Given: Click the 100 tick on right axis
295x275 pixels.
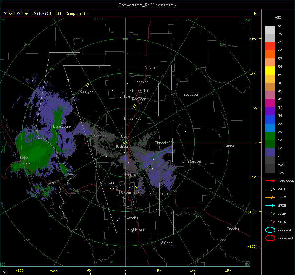Looking at the screenshot, I should [253, 73].
